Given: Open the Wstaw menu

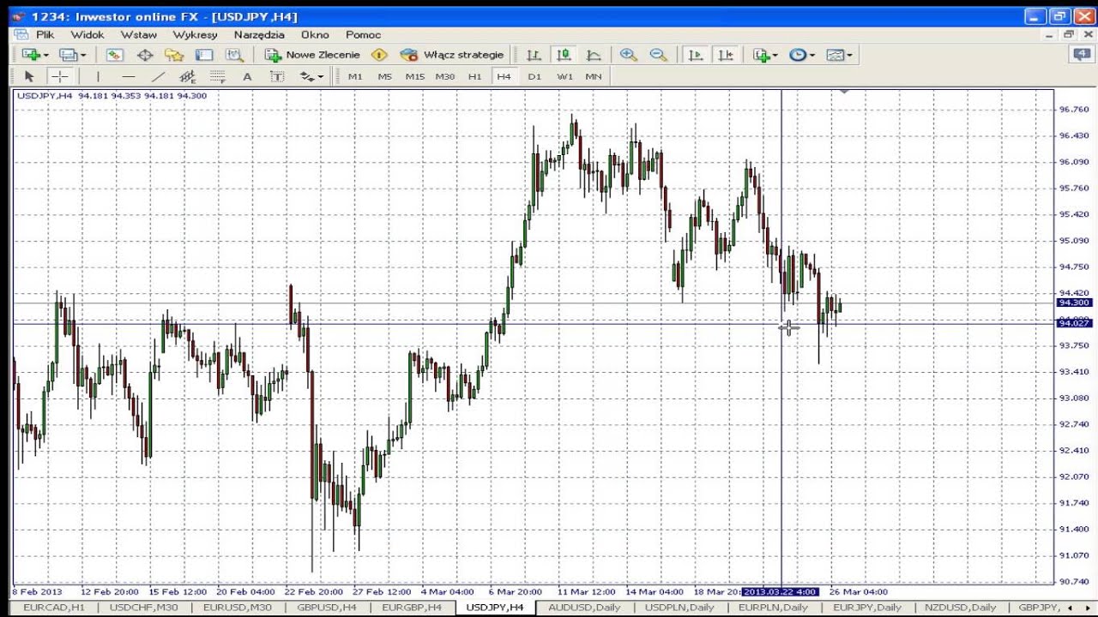Looking at the screenshot, I should [x=139, y=34].
